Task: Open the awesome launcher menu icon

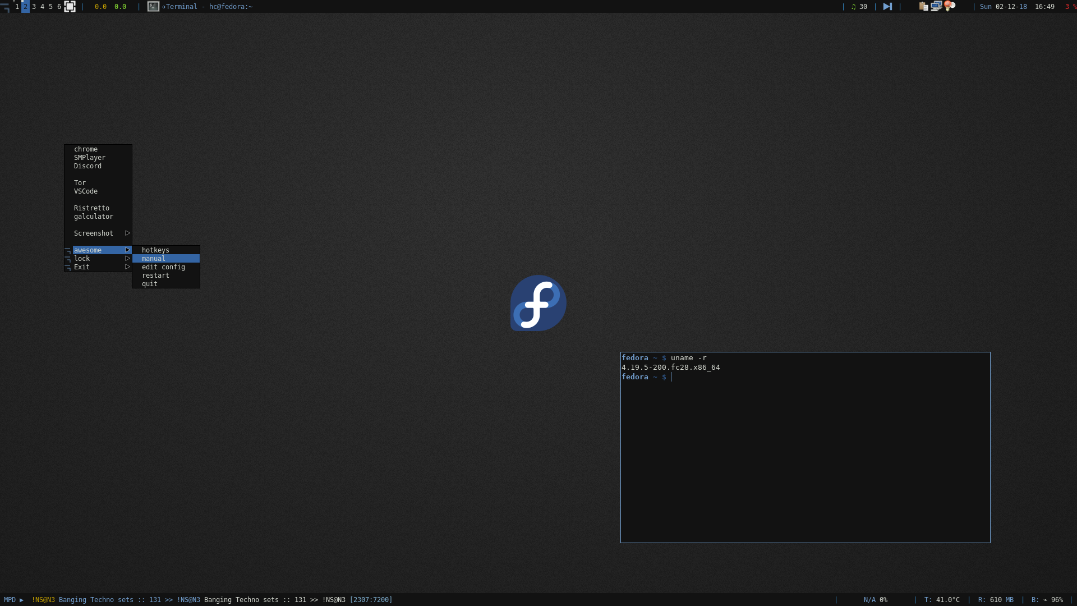Action: point(5,7)
